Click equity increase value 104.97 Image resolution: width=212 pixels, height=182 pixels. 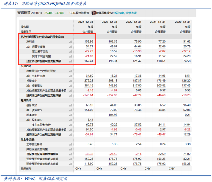(x=113, y=115)
